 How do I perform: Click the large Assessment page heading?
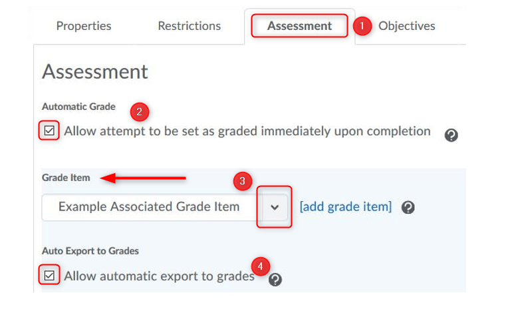[95, 71]
